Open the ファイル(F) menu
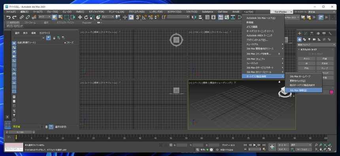This screenshot has width=340, height=156. click(11, 12)
